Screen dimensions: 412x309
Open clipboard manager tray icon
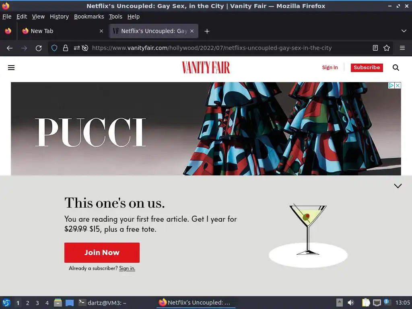click(x=366, y=303)
